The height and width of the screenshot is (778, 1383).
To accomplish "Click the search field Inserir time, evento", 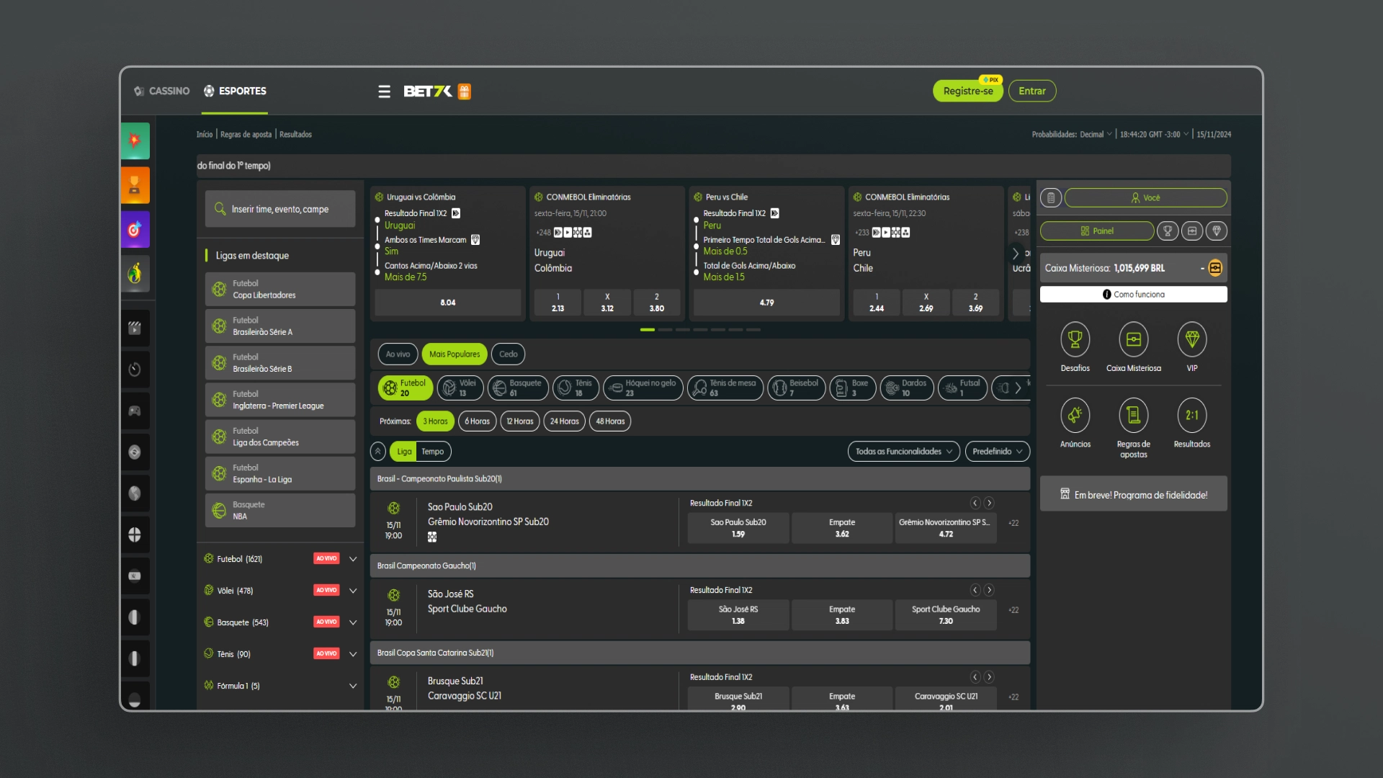I will (280, 209).
